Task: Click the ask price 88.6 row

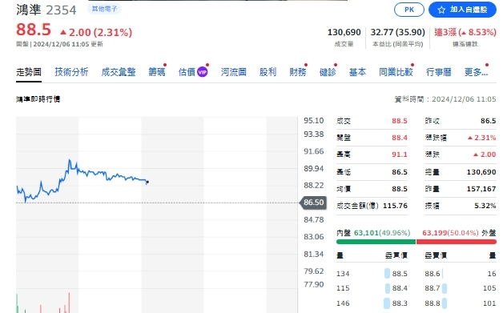Action: (461, 274)
